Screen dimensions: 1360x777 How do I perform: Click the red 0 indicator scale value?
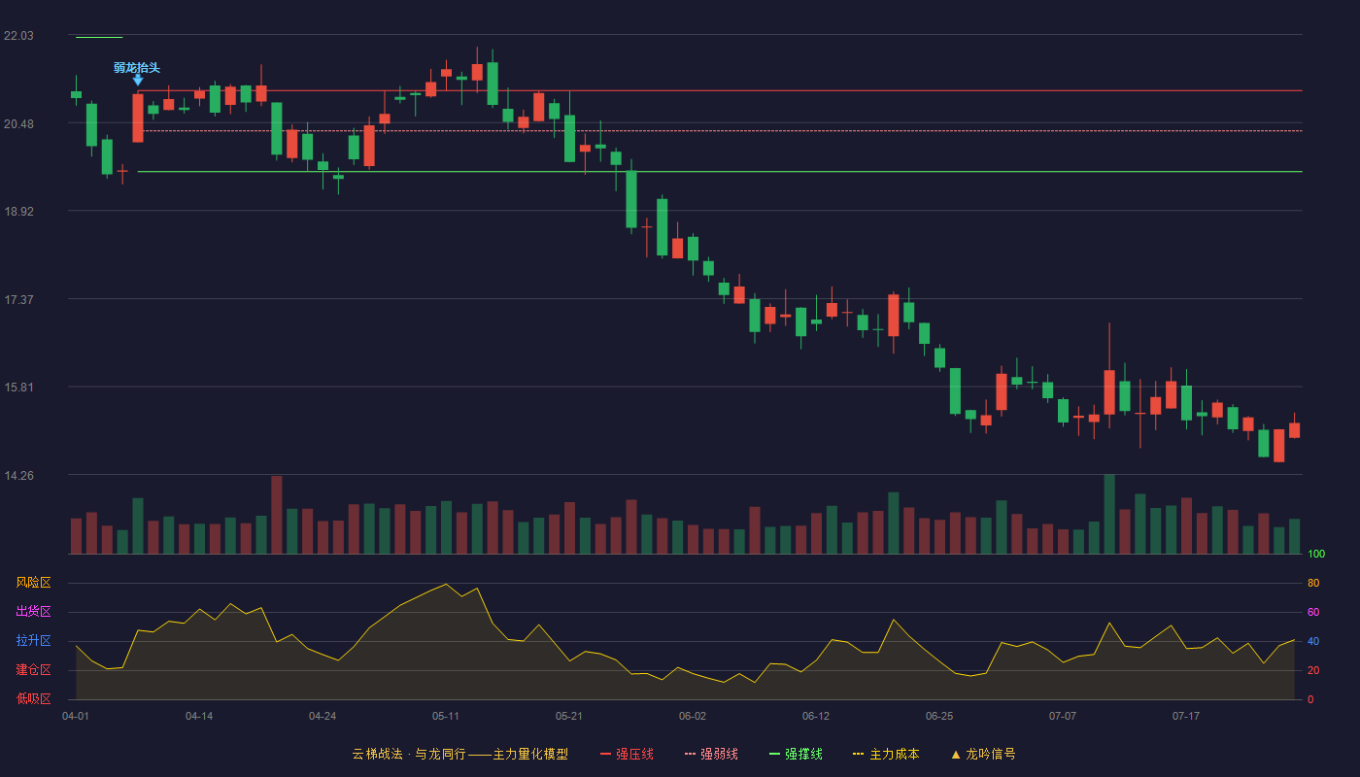tap(1310, 699)
